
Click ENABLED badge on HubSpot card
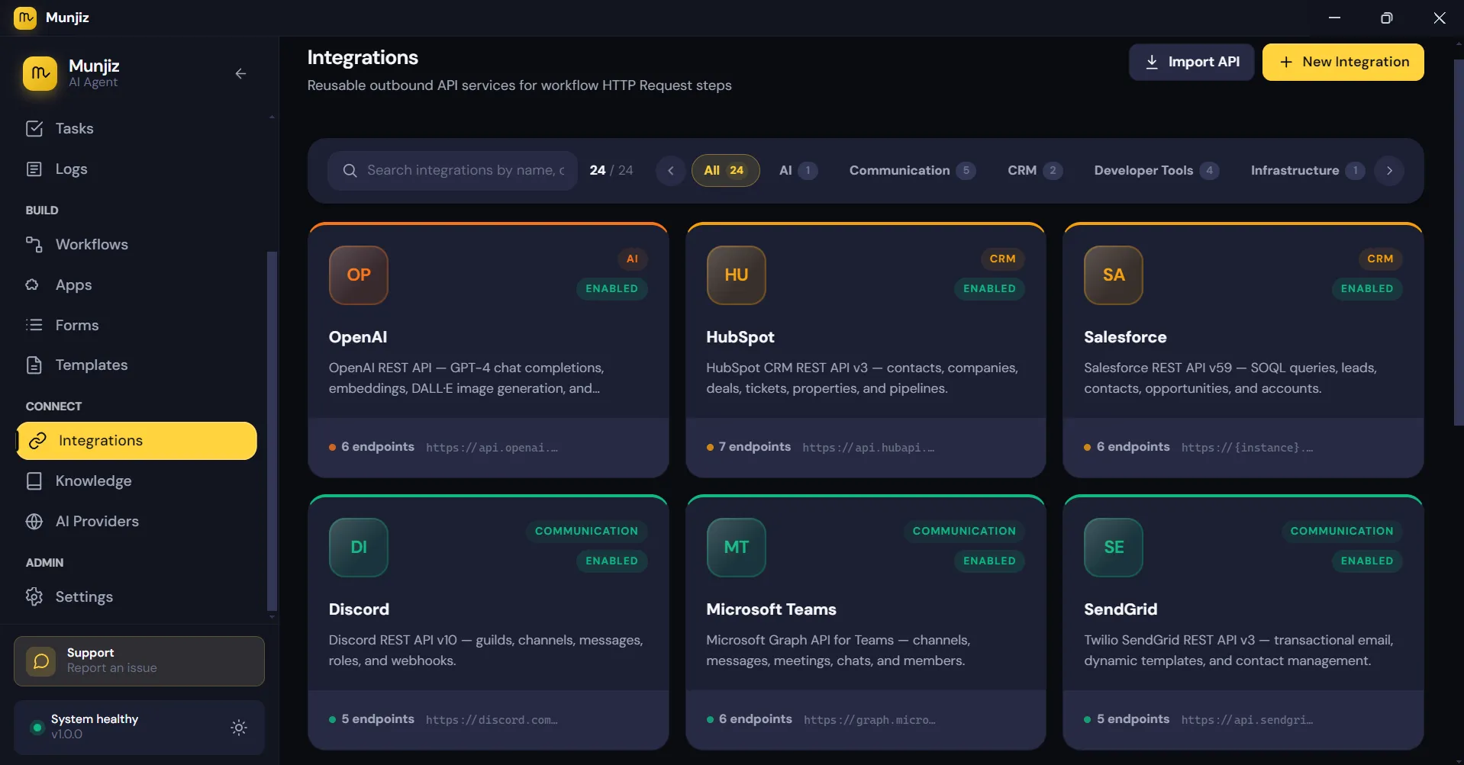coord(989,288)
